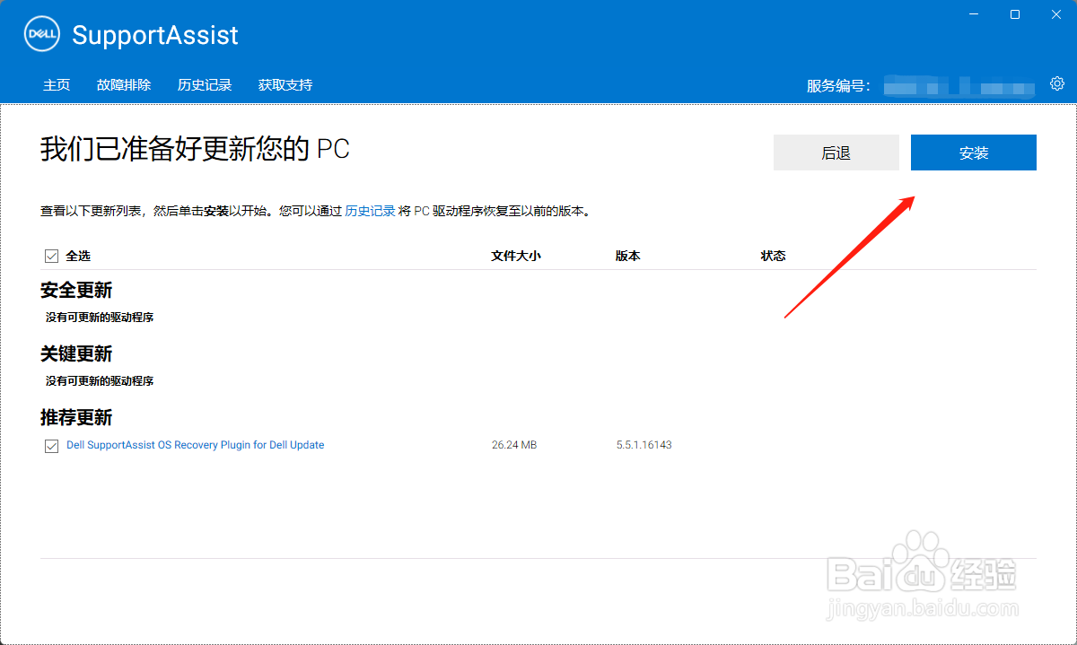The image size is (1077, 645).
Task: Uncheck the OS Recovery Plugin update checkbox
Action: click(51, 446)
